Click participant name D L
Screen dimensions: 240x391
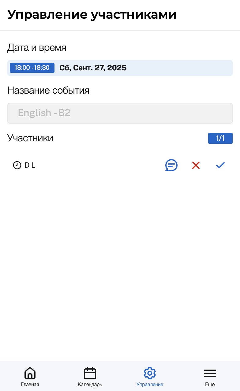(x=30, y=165)
